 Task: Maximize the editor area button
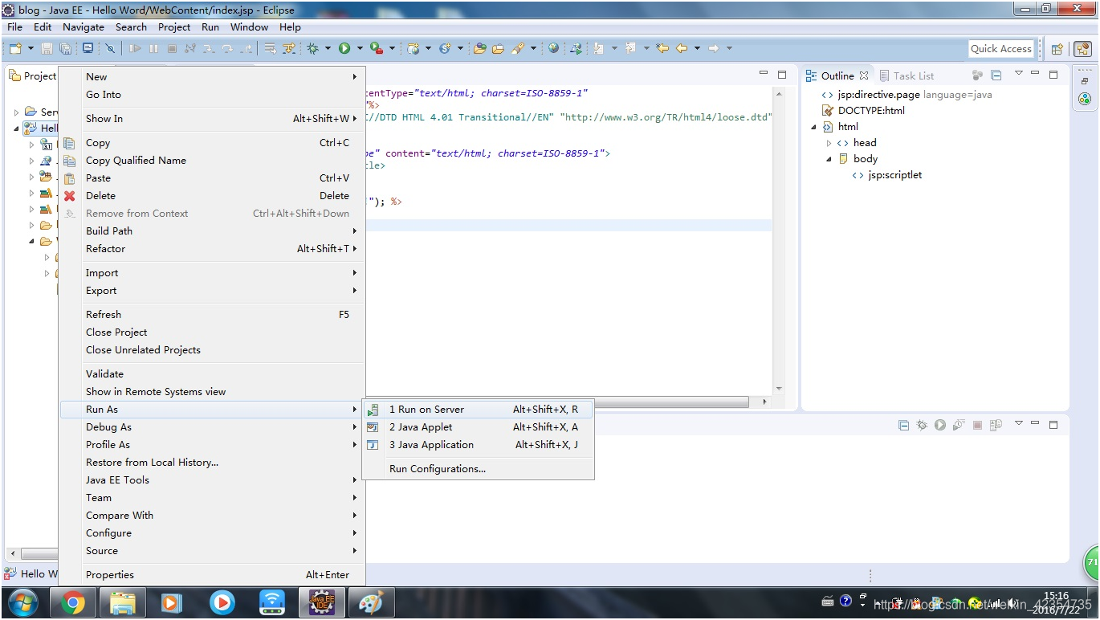pos(782,75)
